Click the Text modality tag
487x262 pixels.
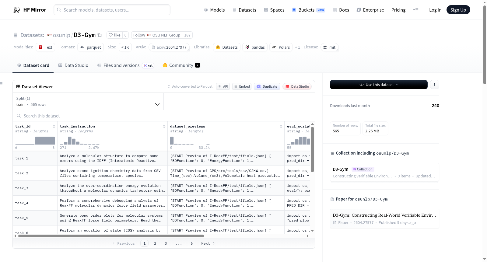[45, 47]
